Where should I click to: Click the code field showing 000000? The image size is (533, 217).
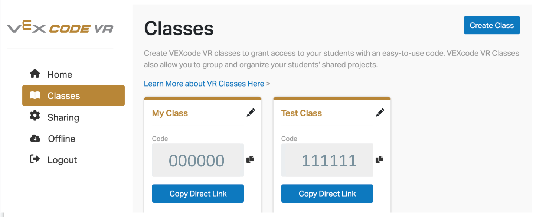coord(197,160)
